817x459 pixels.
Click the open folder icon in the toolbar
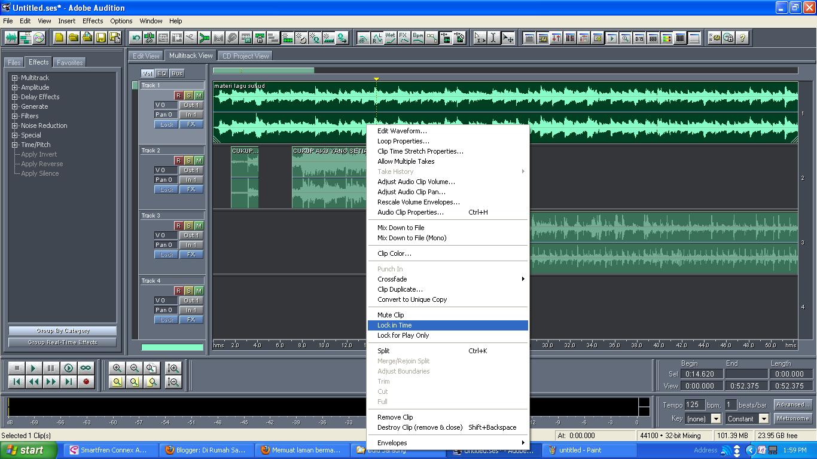pos(73,38)
